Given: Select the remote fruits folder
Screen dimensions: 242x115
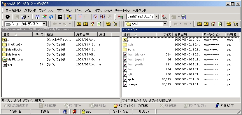Looking at the screenshot, I should [129, 50].
